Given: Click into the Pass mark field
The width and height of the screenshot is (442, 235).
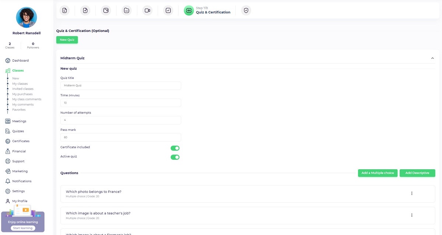Looking at the screenshot, I should 120,137.
